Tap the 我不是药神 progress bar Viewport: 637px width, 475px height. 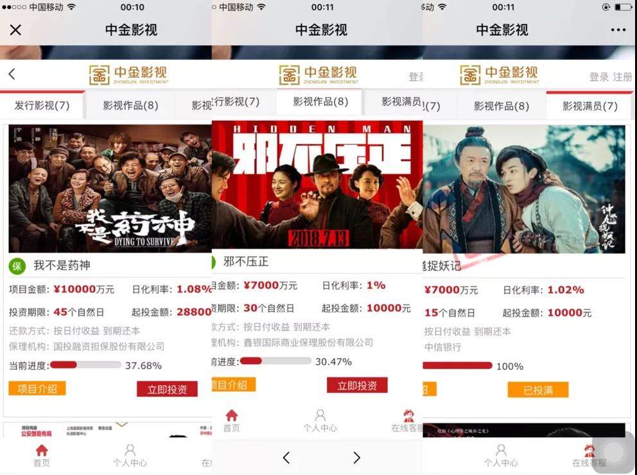point(85,365)
